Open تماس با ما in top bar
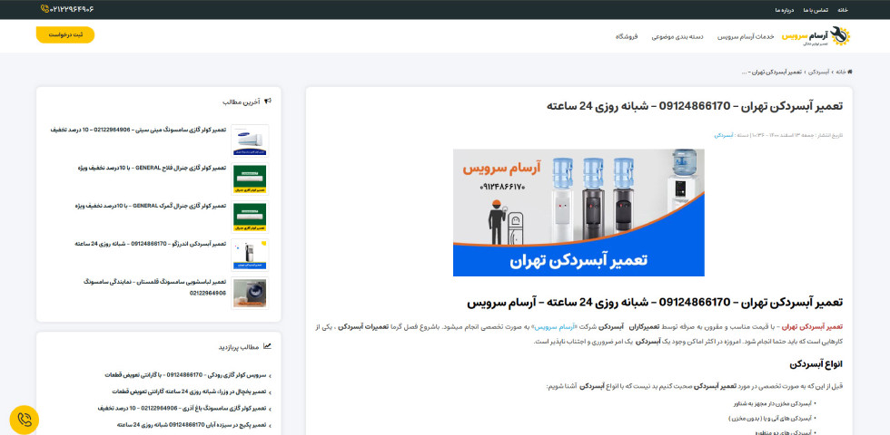890x435 pixels. 816,10
